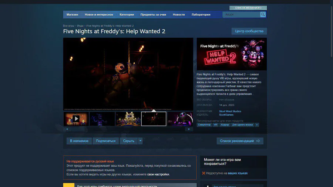Image resolution: width=333 pixels, height=187 pixels.
Task: Open developer Steel Wool Studios link
Action: pyautogui.click(x=230, y=111)
